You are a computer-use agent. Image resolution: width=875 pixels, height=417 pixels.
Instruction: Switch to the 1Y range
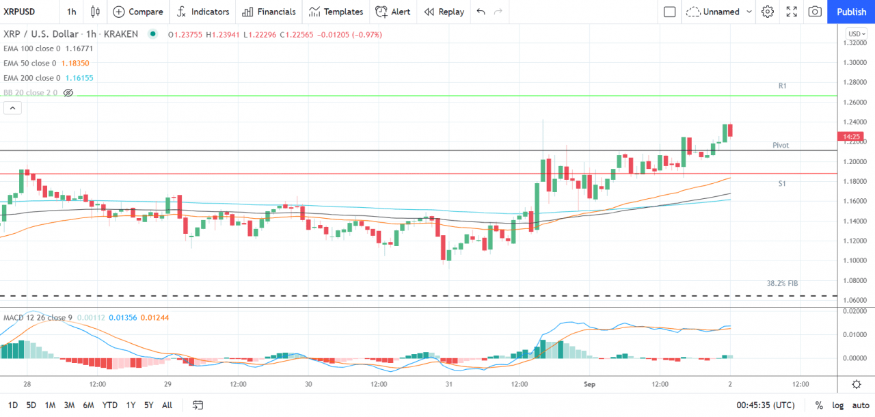tap(130, 405)
